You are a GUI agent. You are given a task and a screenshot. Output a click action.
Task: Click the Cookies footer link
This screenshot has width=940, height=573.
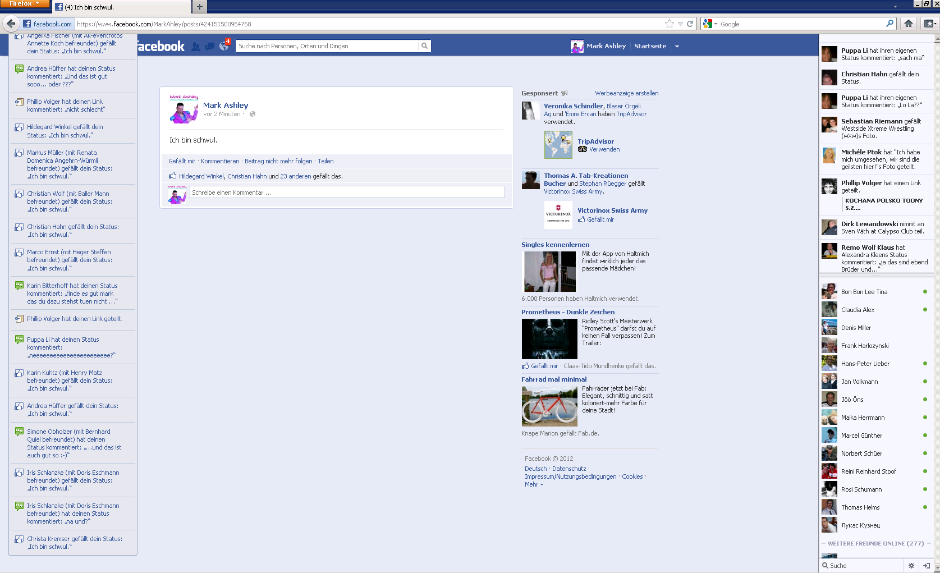[632, 476]
